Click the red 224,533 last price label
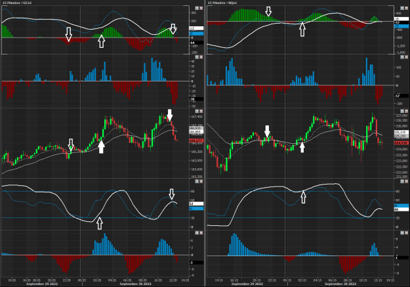The image size is (410, 287). [401, 143]
